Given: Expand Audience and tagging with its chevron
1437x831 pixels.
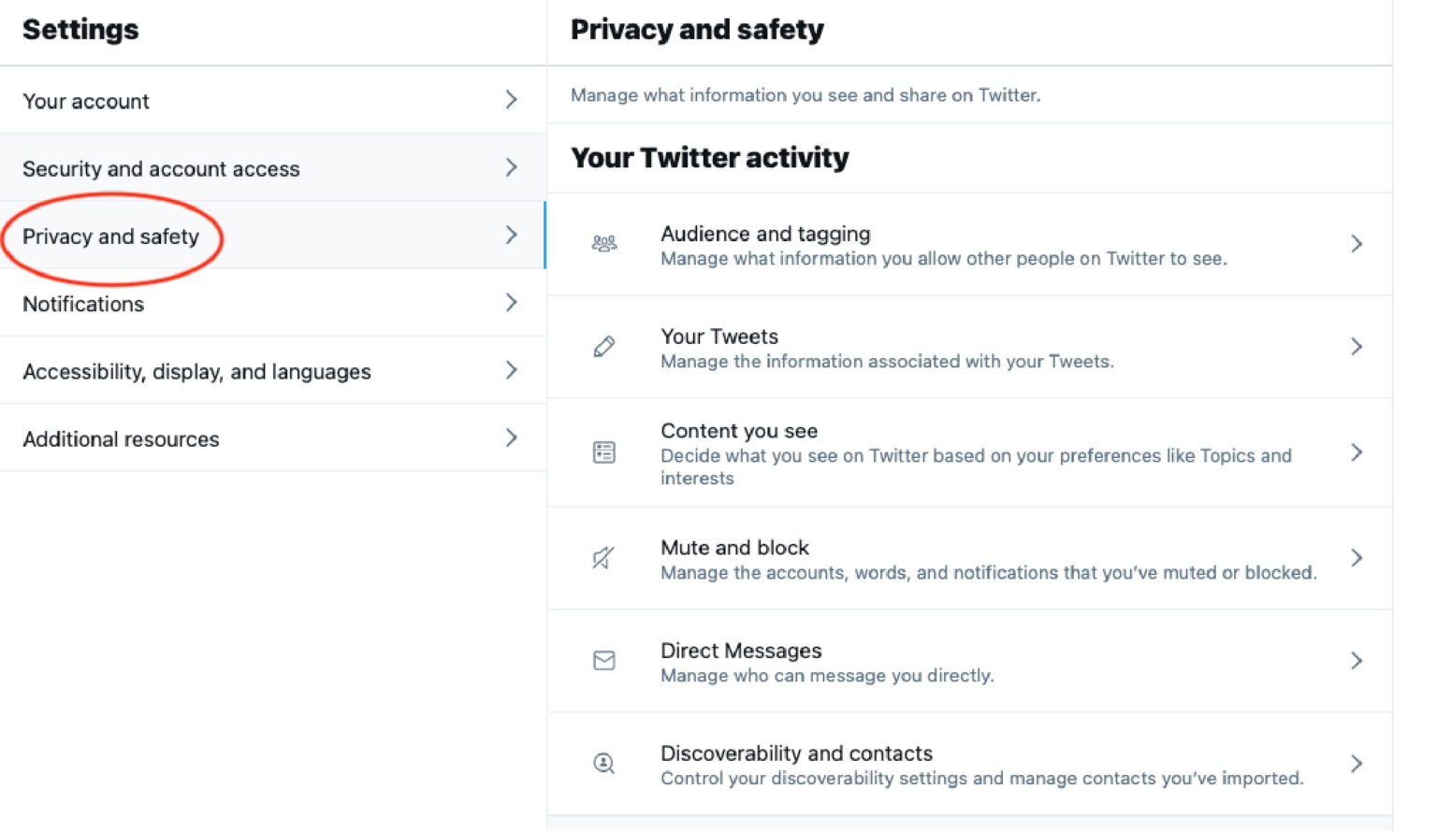Looking at the screenshot, I should (x=1357, y=244).
